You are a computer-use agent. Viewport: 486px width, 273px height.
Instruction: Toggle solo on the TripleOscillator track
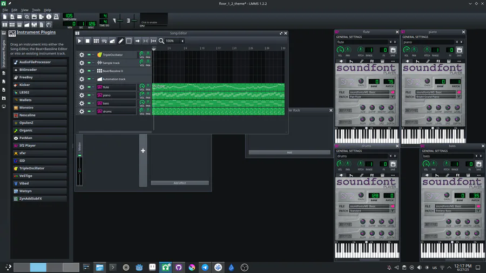93,55
